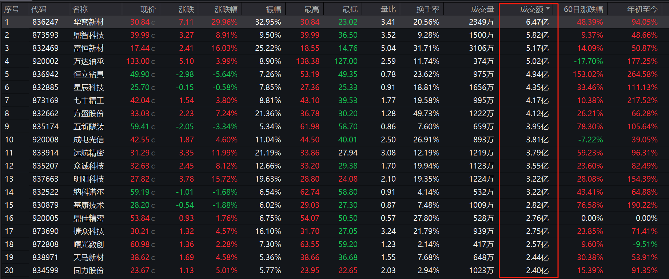Click turnover rate 49.73%
This screenshot has width=669, height=279.
(x=426, y=114)
